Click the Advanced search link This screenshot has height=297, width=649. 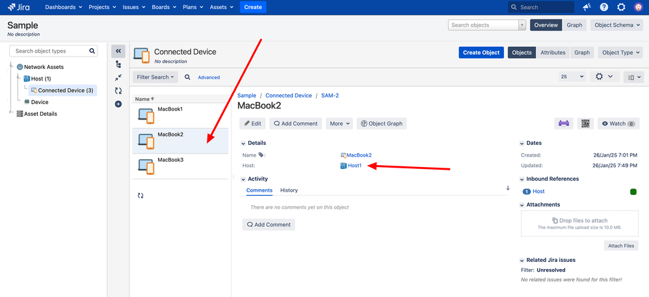[x=209, y=77]
